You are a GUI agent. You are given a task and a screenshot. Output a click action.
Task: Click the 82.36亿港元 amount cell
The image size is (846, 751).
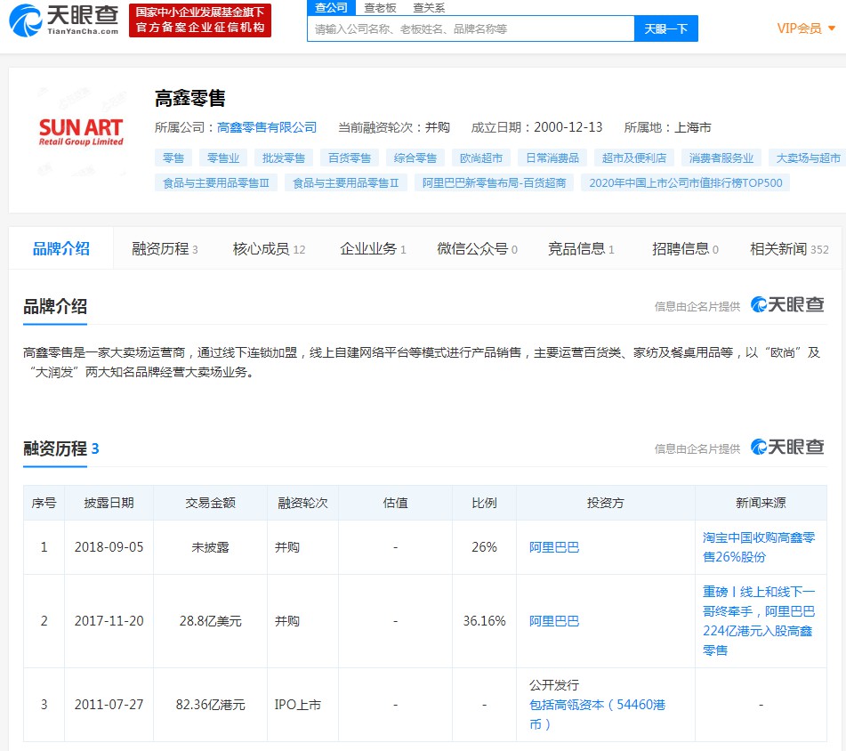[x=211, y=705]
